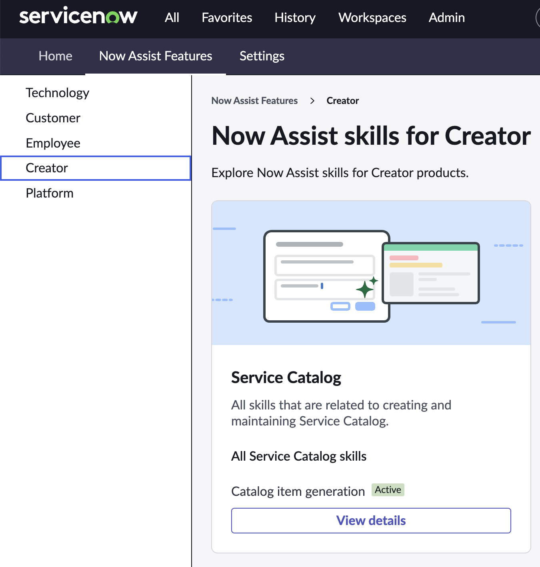This screenshot has height=567, width=540.
Task: Open the Favorites menu
Action: 227,18
